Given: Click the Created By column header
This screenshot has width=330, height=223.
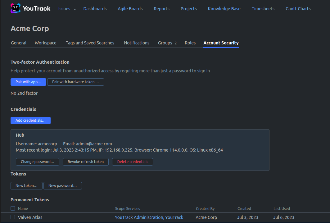Looking at the screenshot, I should pyautogui.click(x=205, y=208).
